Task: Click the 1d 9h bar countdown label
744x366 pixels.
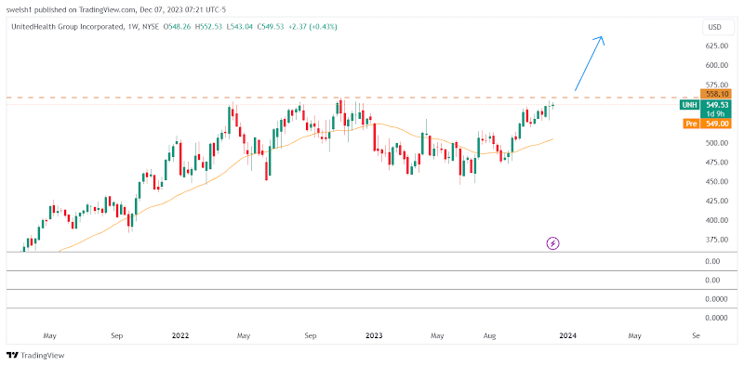Action: tap(715, 113)
